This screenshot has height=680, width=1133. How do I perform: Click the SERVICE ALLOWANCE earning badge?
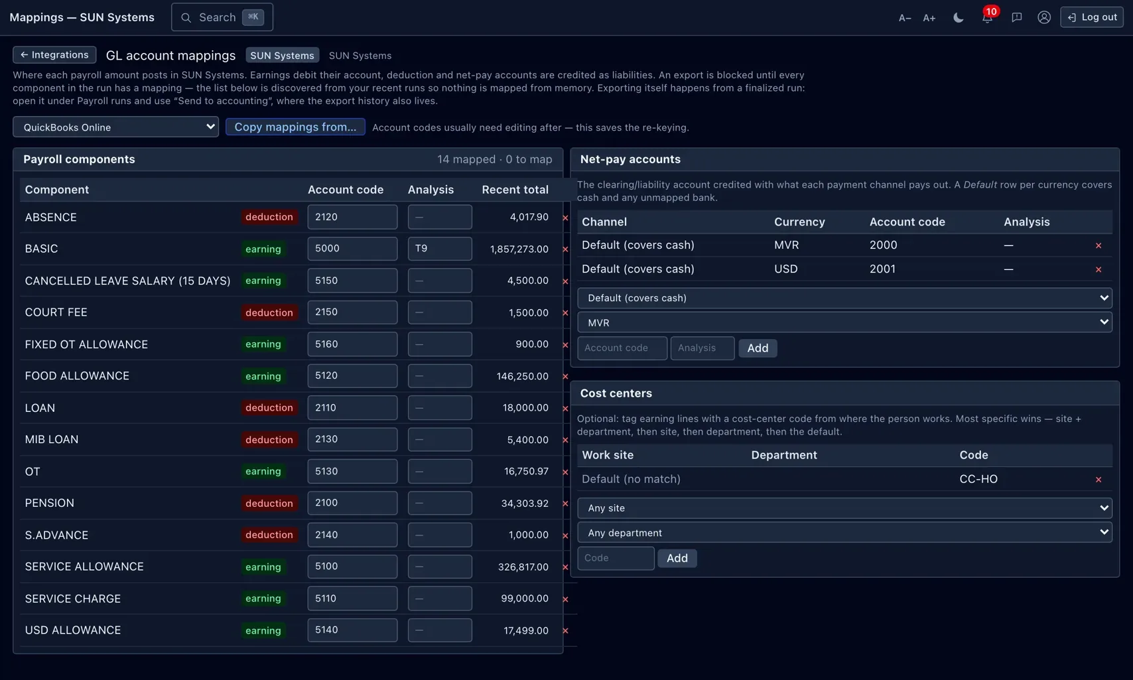tap(263, 567)
